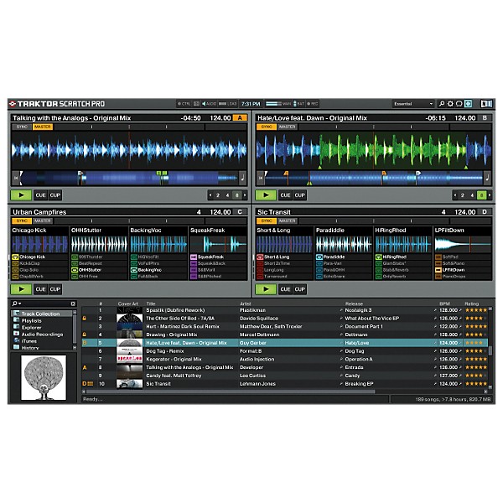Click the LPFiltDown sample slot icon
503x503 pixels.
click(438, 270)
